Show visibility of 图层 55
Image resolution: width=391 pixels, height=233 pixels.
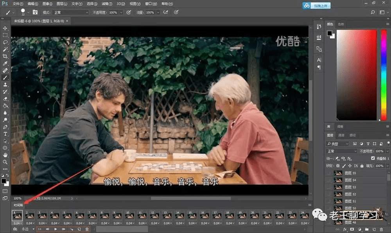[x=329, y=173]
